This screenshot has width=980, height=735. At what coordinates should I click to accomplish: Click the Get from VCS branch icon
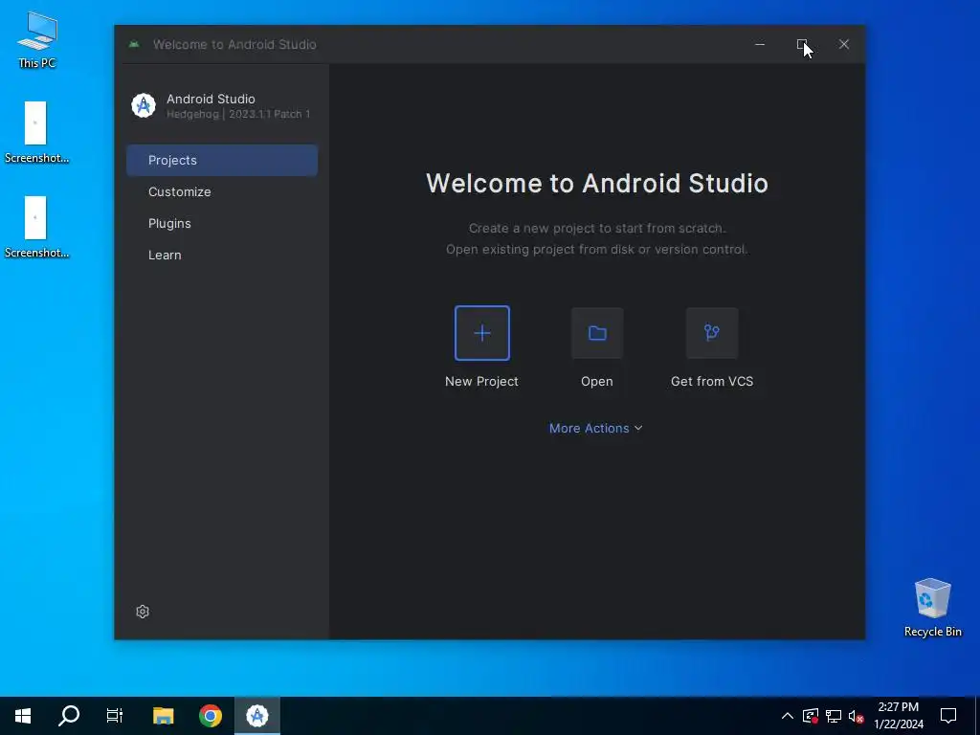(x=712, y=333)
